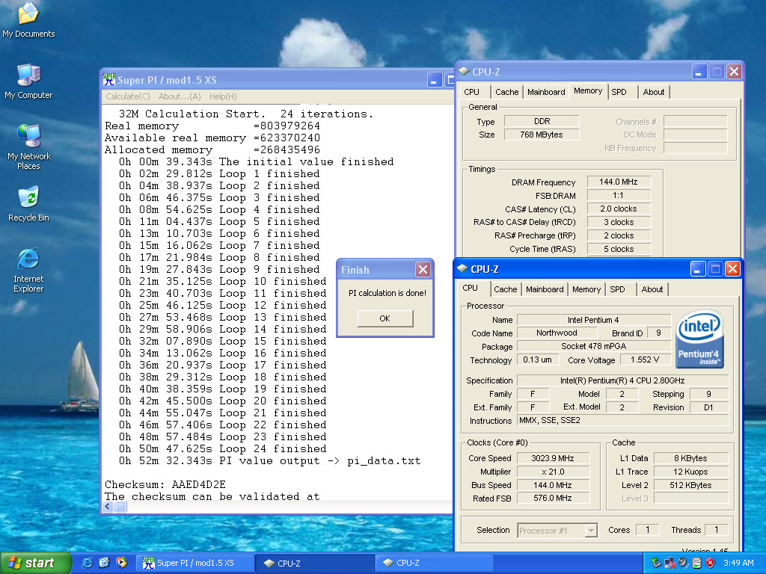Click the red security shield tray icon

tap(711, 563)
